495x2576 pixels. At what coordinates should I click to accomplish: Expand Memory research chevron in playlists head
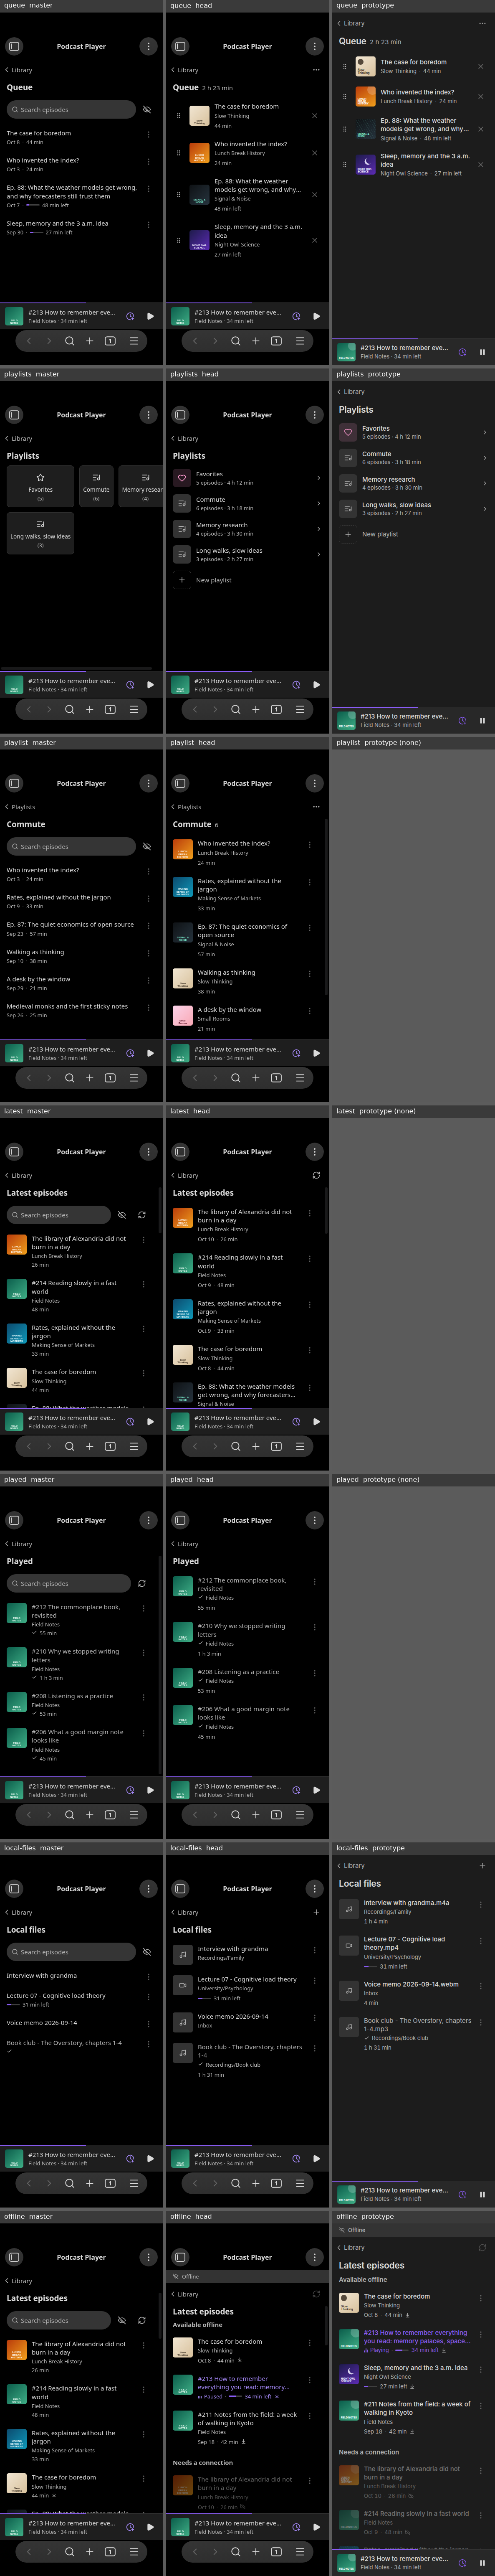click(319, 529)
